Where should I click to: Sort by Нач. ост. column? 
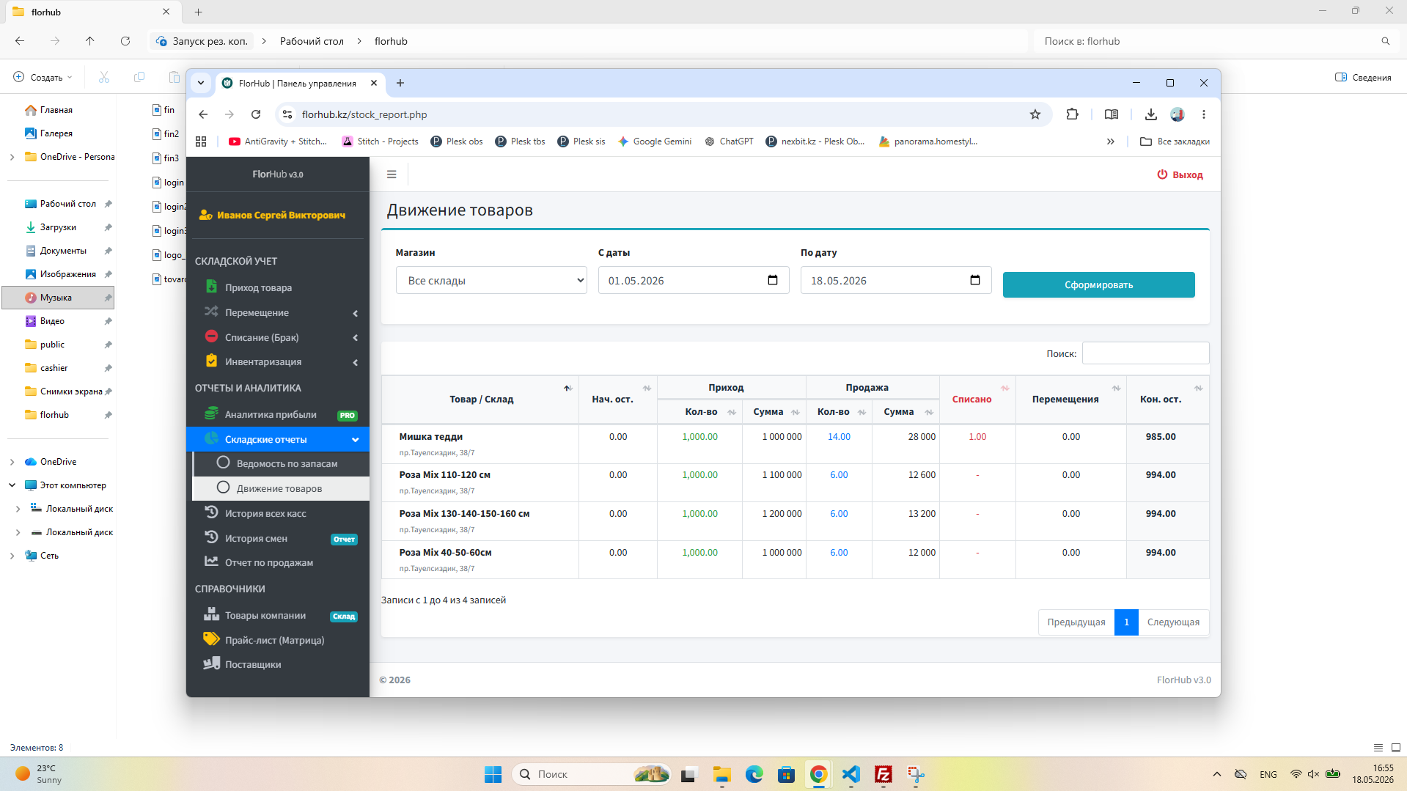tap(647, 388)
